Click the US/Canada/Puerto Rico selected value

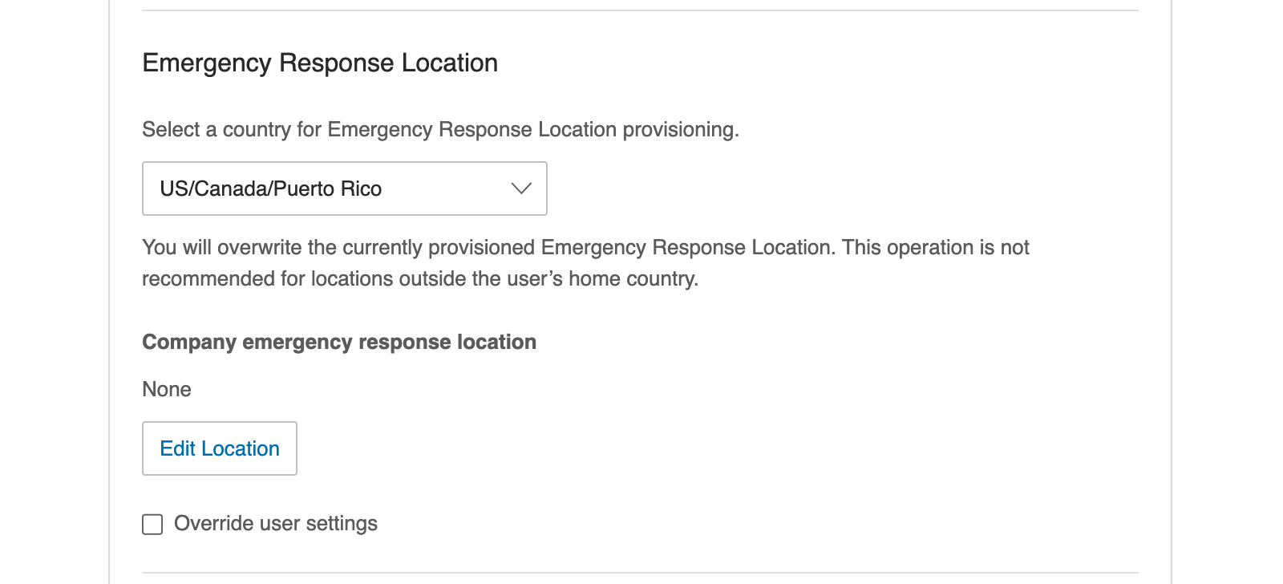point(270,189)
